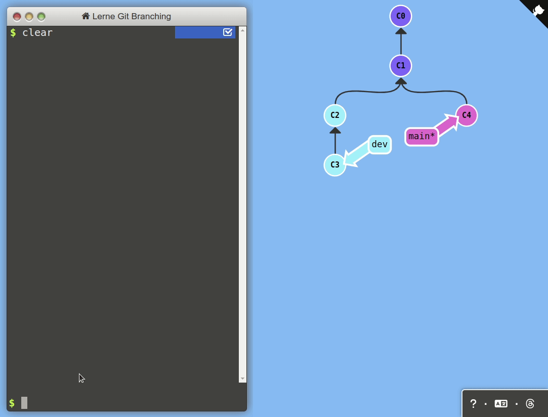The height and width of the screenshot is (417, 548).
Task: Click the main* branch label
Action: [x=421, y=137]
